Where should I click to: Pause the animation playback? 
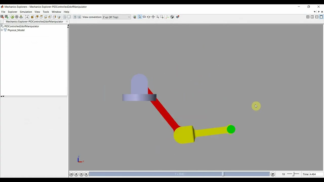81,174
